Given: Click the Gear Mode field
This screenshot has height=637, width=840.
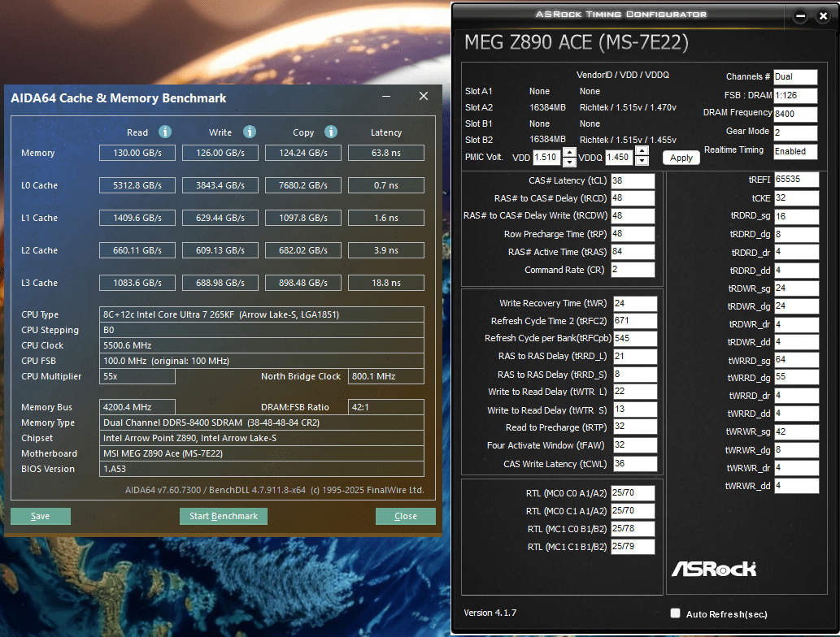Looking at the screenshot, I should pos(795,132).
